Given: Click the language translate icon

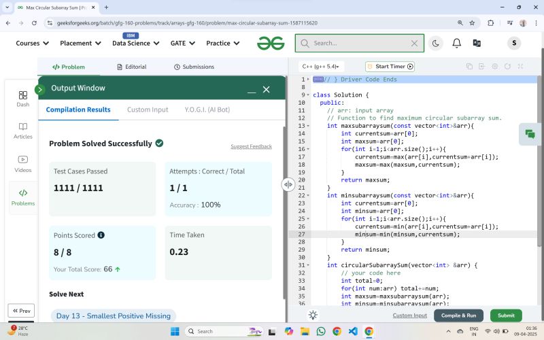Looking at the screenshot, I should 477,43.
